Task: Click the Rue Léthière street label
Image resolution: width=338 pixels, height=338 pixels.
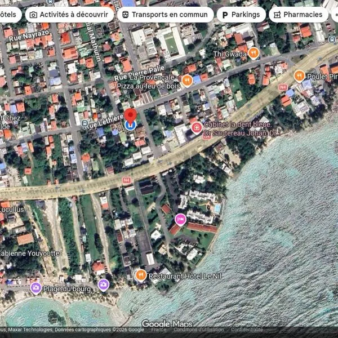Action: pos(105,122)
